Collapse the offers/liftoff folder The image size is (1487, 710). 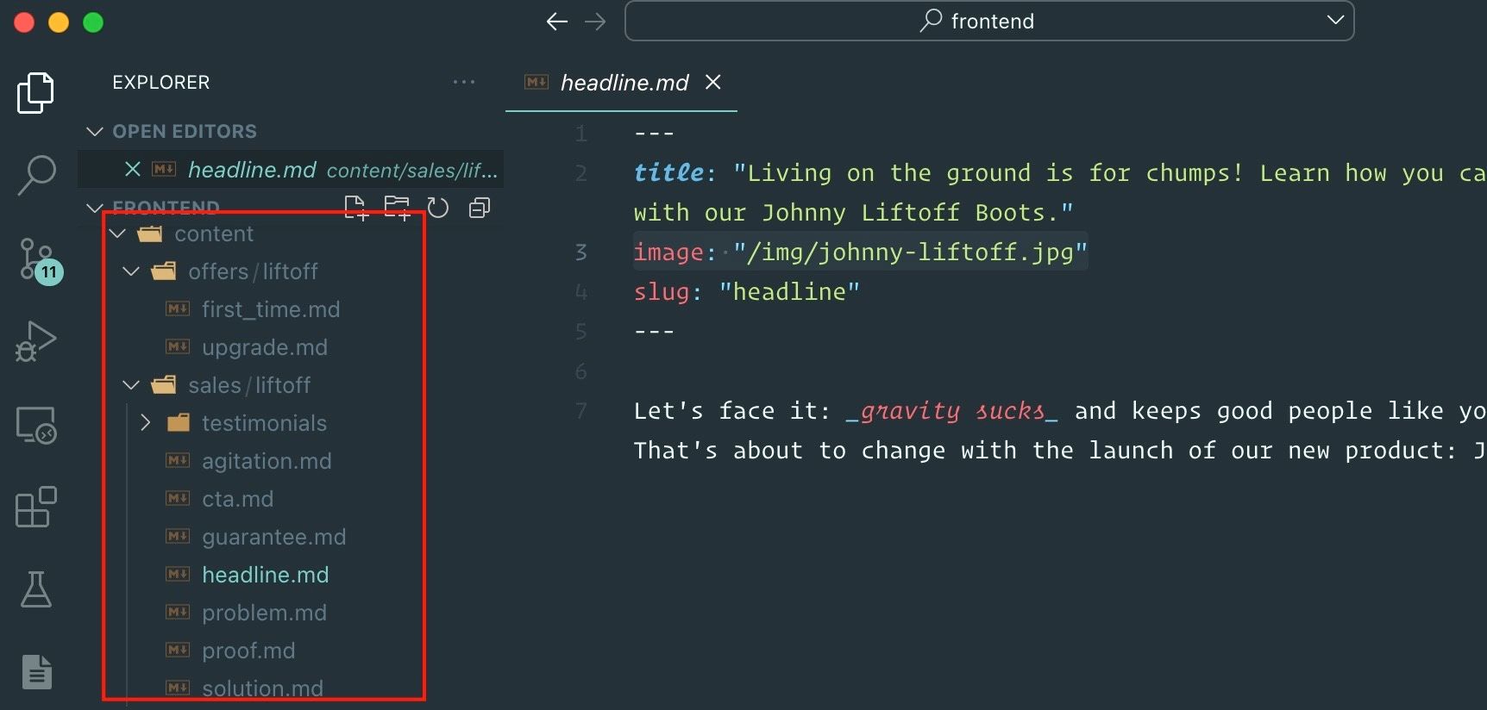pos(131,271)
